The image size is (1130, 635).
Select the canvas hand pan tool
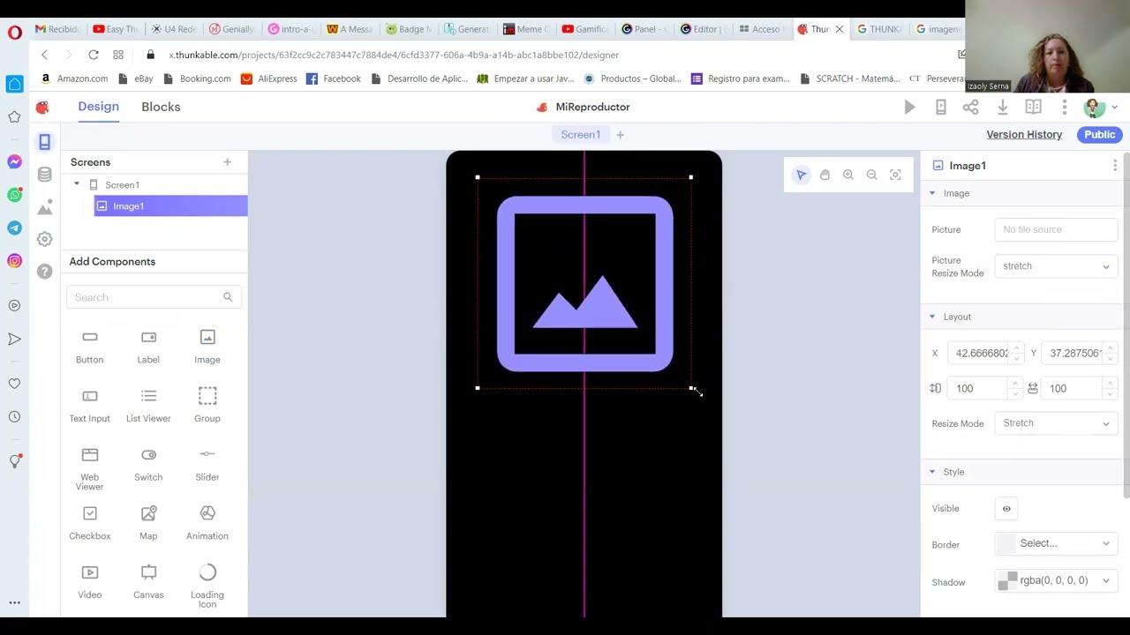pyautogui.click(x=825, y=175)
